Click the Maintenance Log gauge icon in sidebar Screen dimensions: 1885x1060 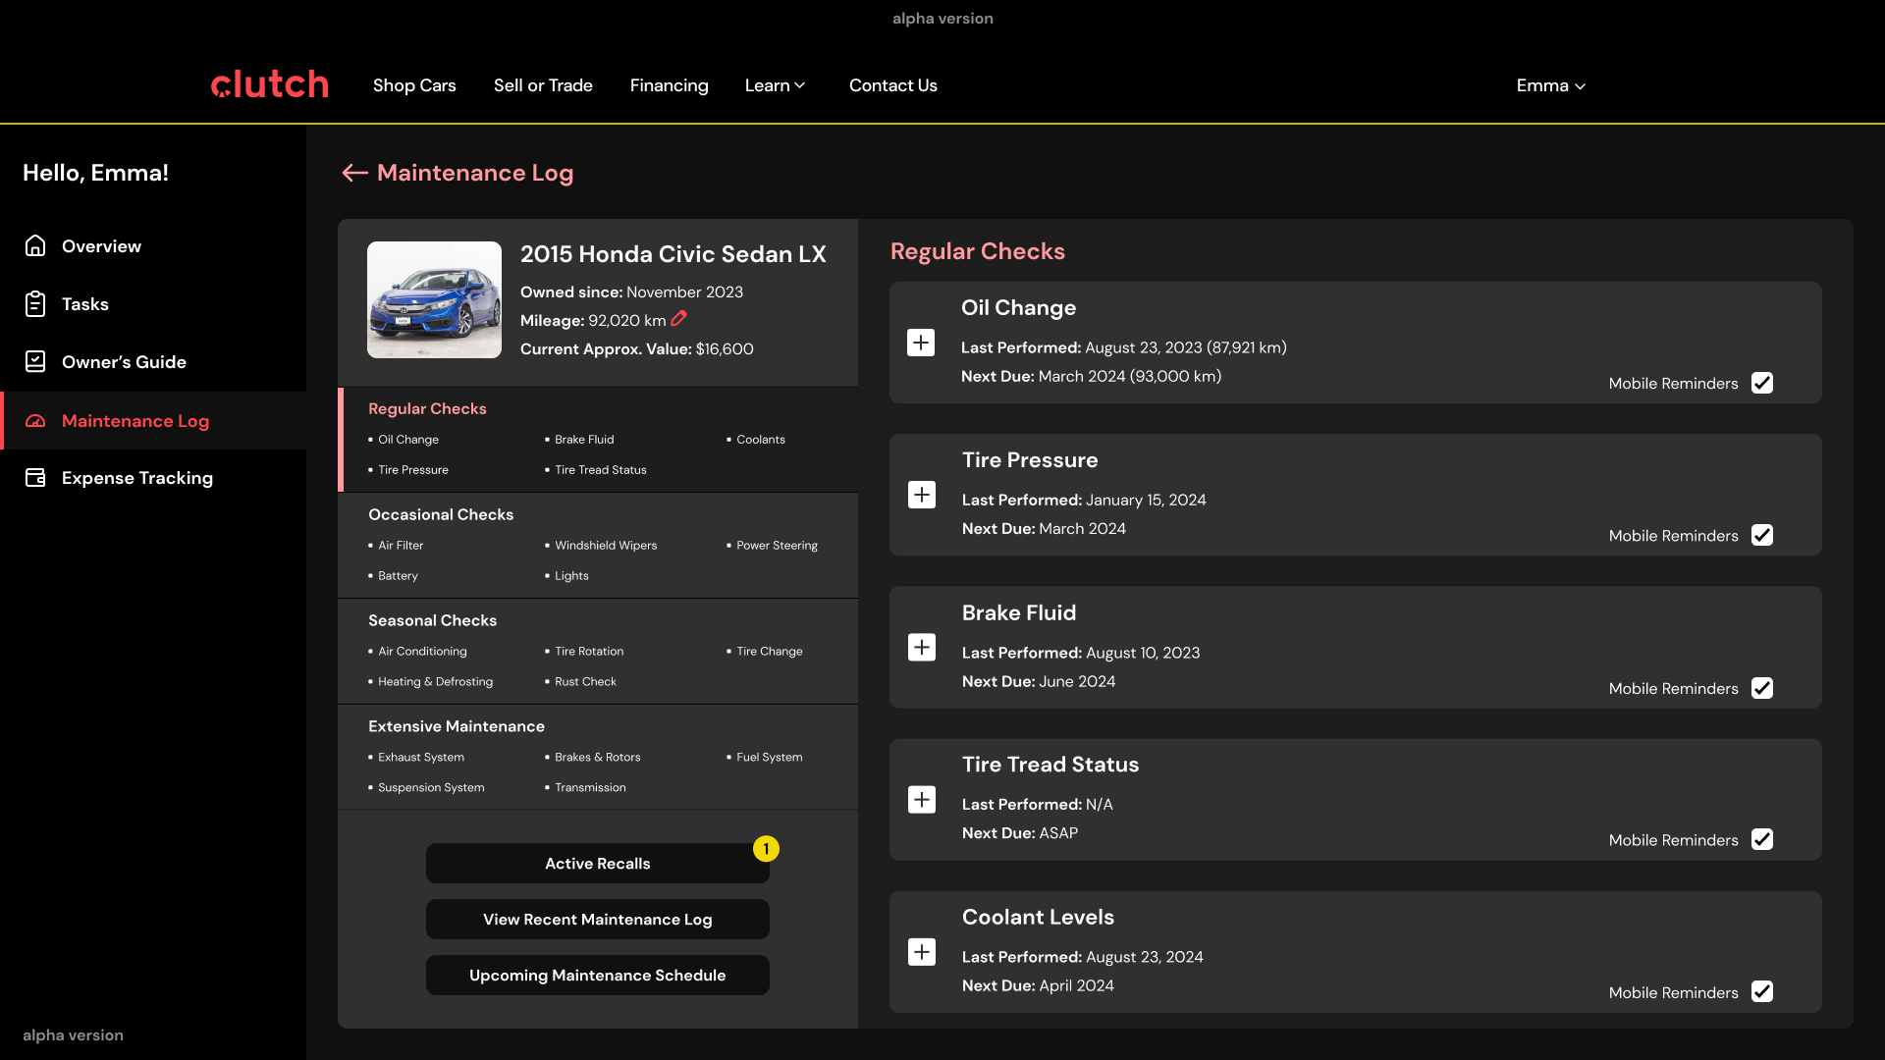35,421
